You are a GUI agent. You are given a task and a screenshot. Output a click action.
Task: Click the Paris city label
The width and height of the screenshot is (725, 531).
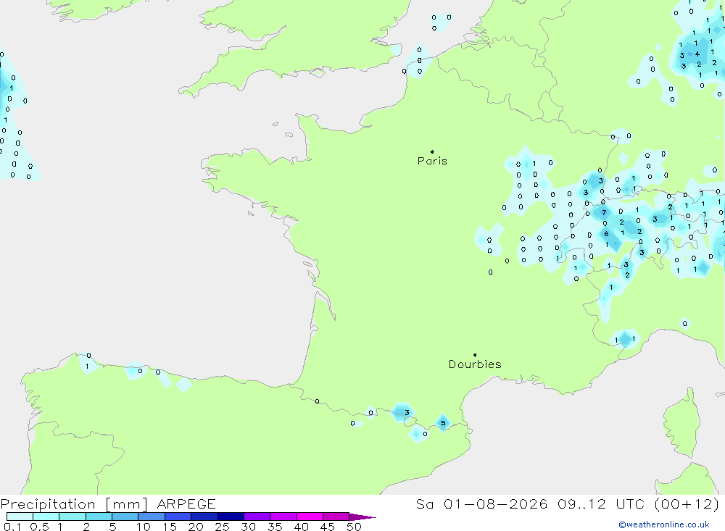(432, 161)
